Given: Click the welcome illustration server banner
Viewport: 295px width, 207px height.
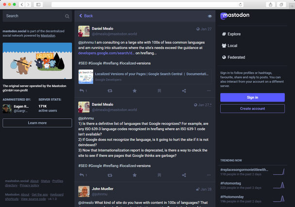Looking at the screenshot, I should [x=37, y=61].
